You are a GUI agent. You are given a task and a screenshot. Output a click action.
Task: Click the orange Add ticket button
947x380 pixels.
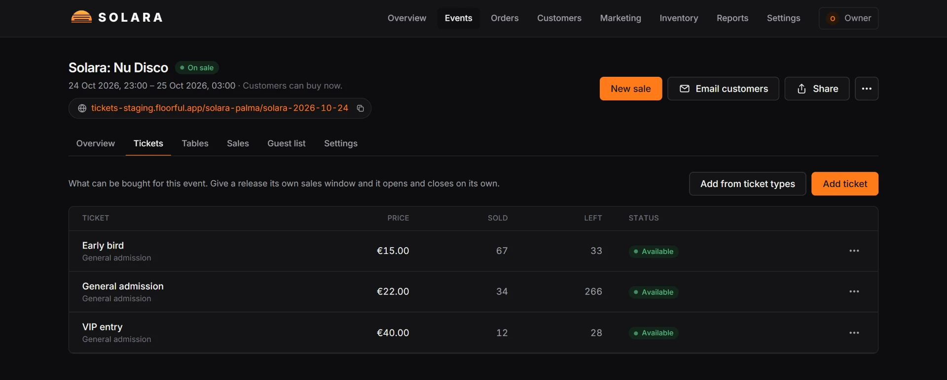pyautogui.click(x=845, y=184)
